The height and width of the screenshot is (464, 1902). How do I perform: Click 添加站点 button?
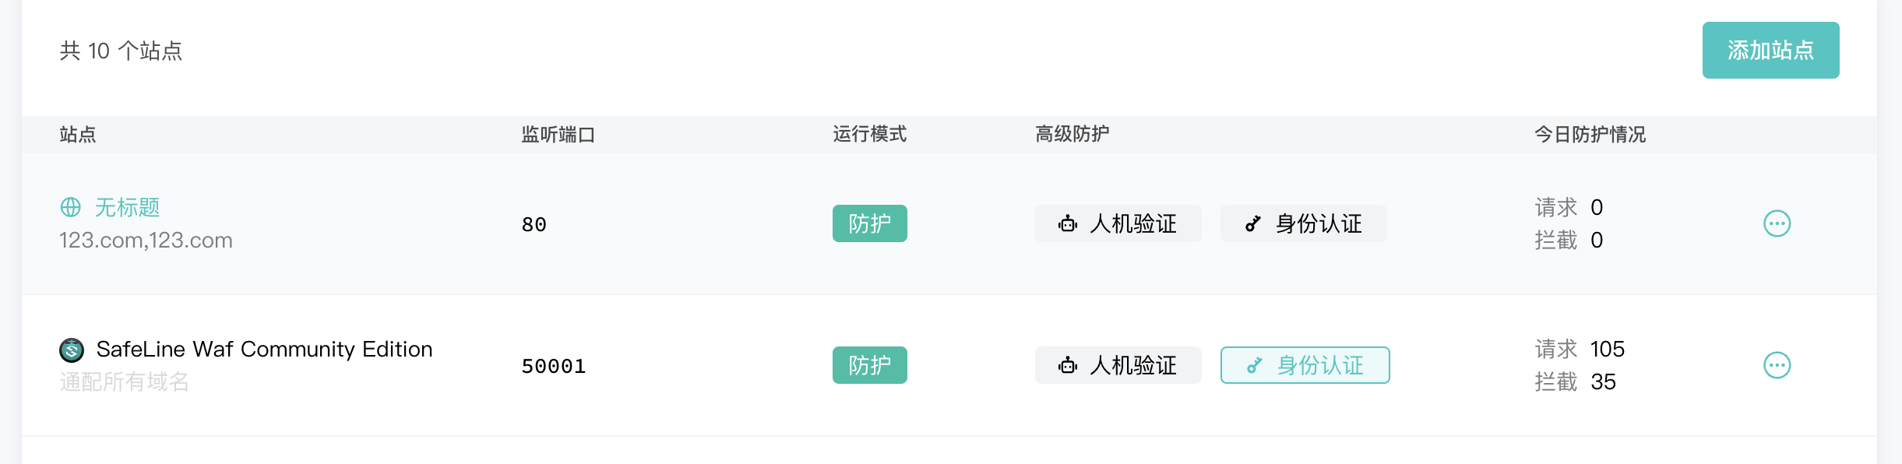point(1770,51)
